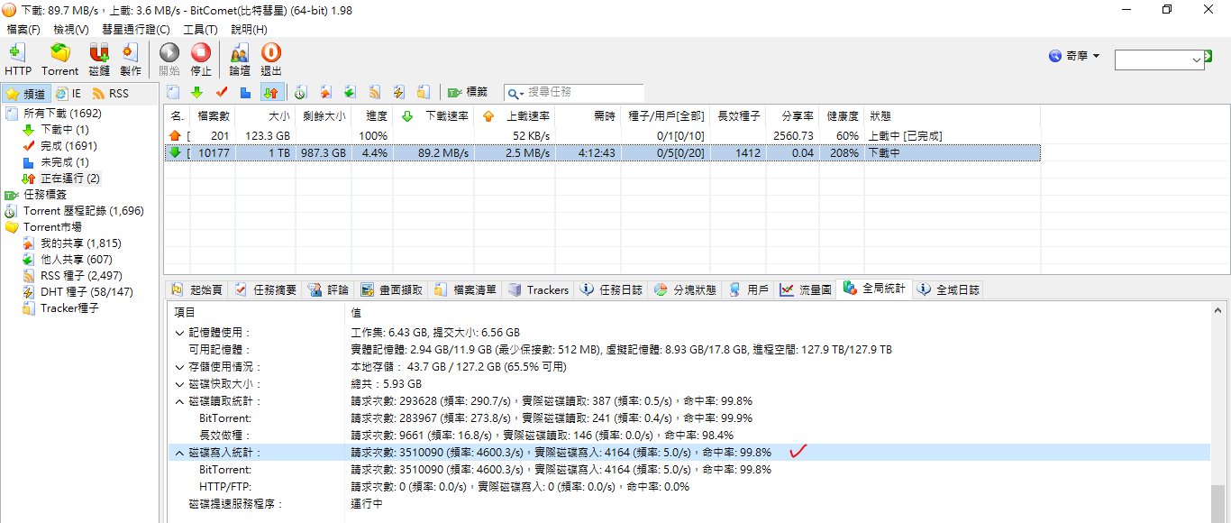Viewport: 1231px width, 523px height.
Task: Open the 起始頁 tab
Action: [197, 289]
